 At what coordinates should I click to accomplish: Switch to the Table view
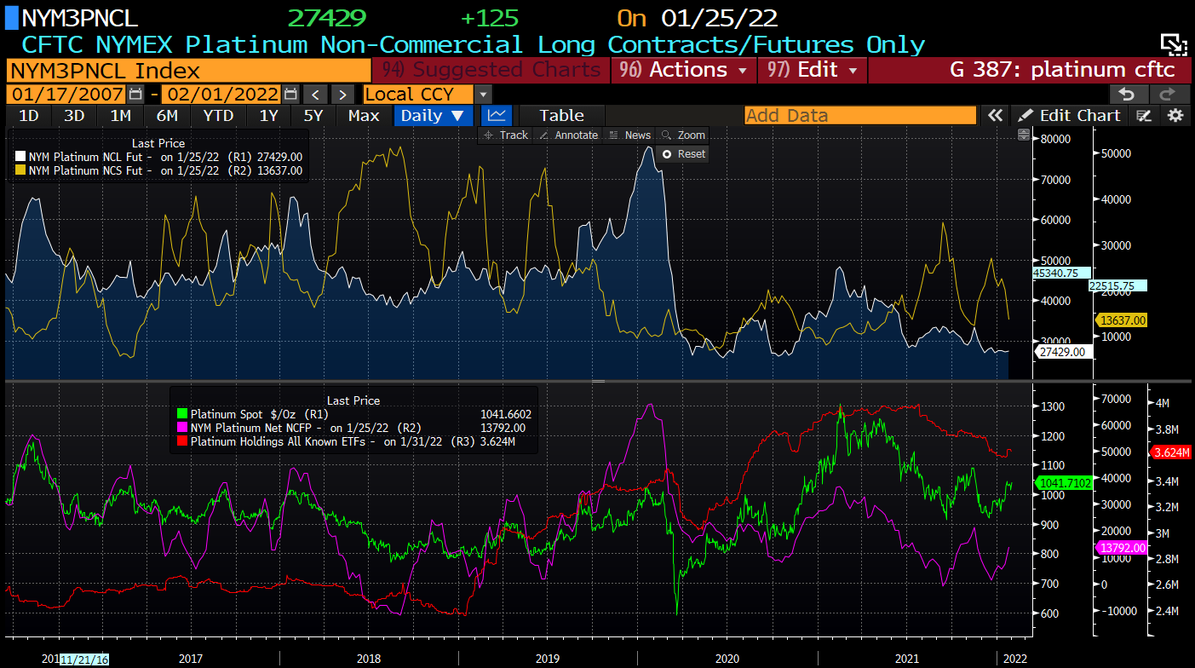[x=561, y=115]
